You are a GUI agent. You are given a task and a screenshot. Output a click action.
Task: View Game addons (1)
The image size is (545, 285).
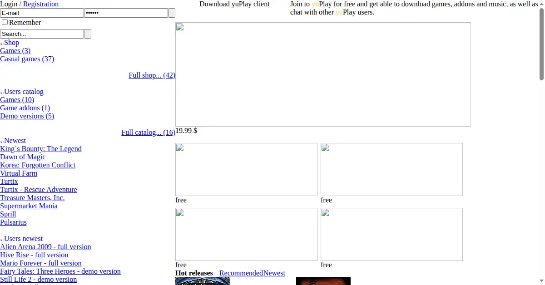(25, 108)
